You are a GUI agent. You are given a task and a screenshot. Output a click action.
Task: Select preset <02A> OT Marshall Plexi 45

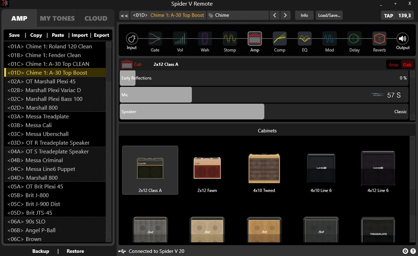pos(55,81)
